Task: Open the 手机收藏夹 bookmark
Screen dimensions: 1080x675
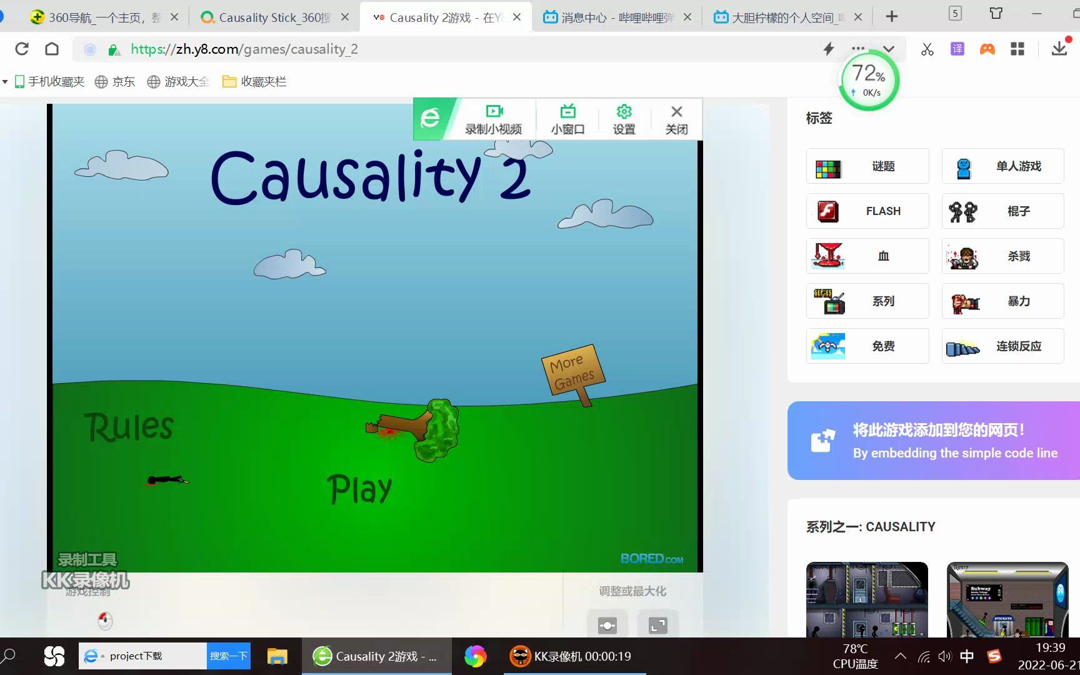Action: 49,81
